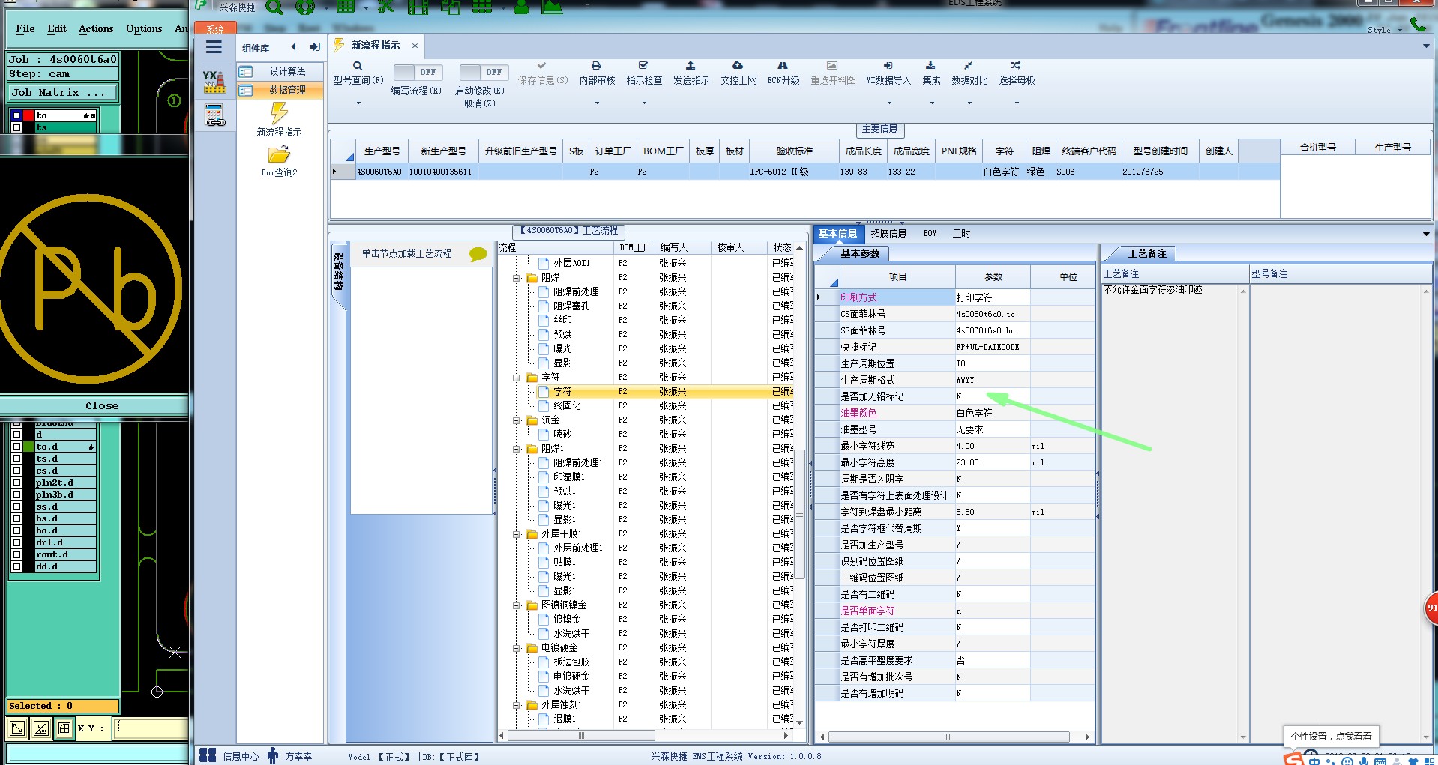Click the grid snap icon in Genesis
Viewport: 1438px width, 765px height.
coord(64,728)
